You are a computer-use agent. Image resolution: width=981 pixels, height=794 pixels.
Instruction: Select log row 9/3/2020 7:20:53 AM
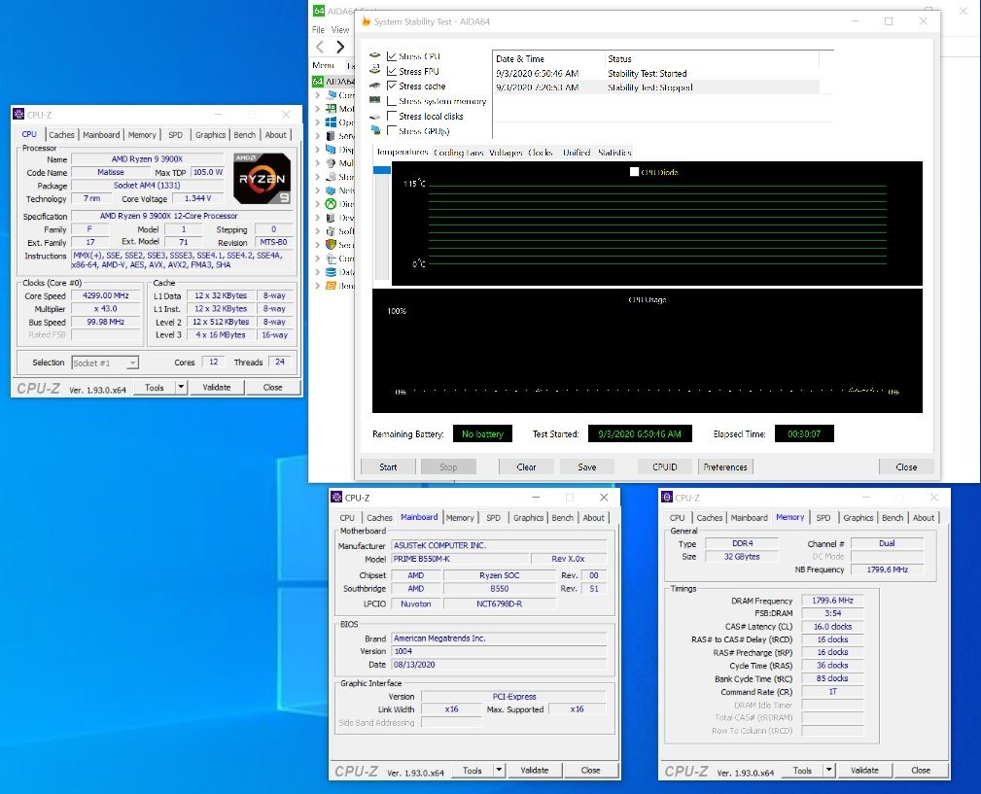point(655,87)
